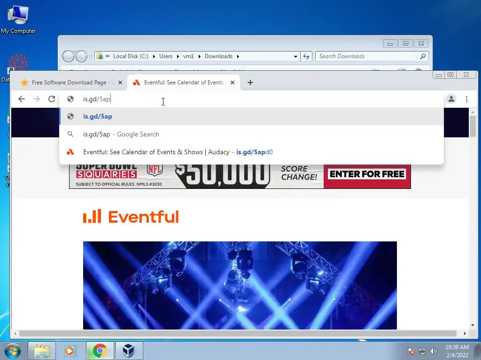481x360 pixels.
Task: Click the volume speaker tray icon
Action: click(433, 351)
